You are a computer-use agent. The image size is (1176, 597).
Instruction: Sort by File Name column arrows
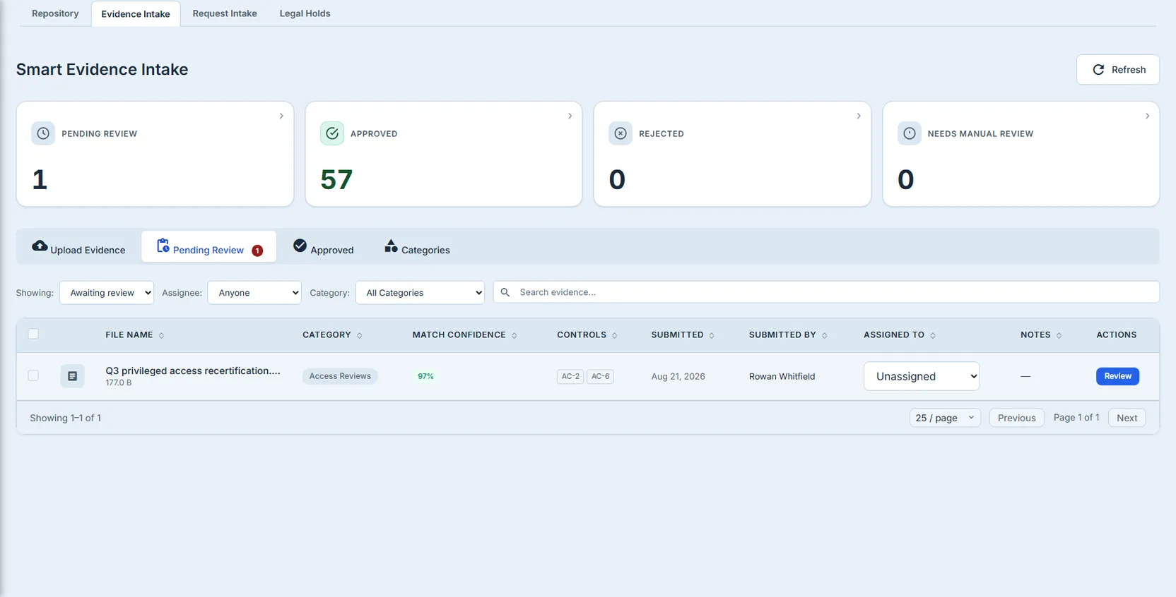(161, 335)
